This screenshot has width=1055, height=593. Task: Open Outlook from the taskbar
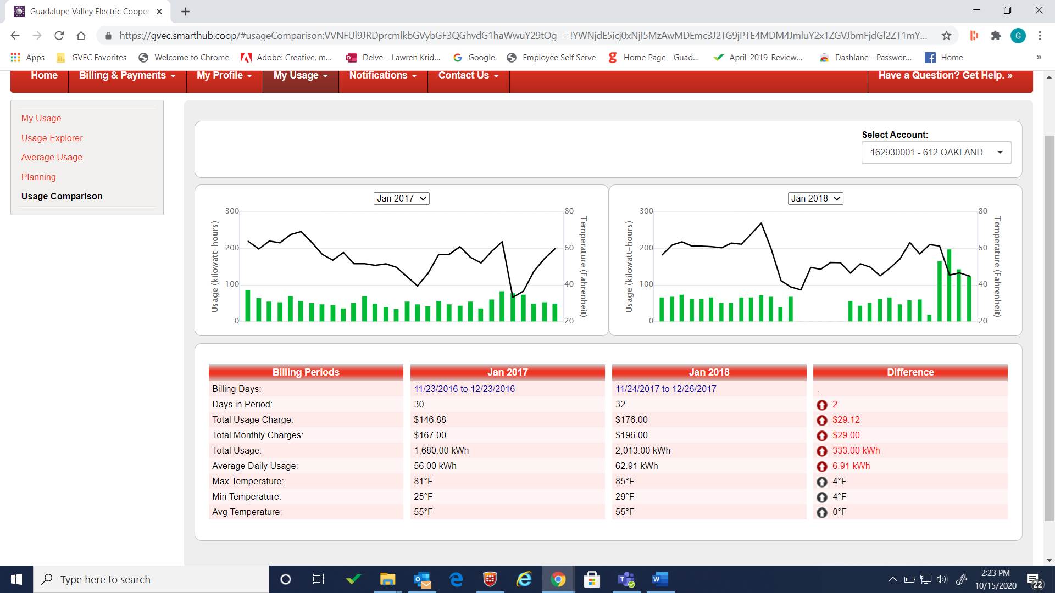(x=422, y=579)
